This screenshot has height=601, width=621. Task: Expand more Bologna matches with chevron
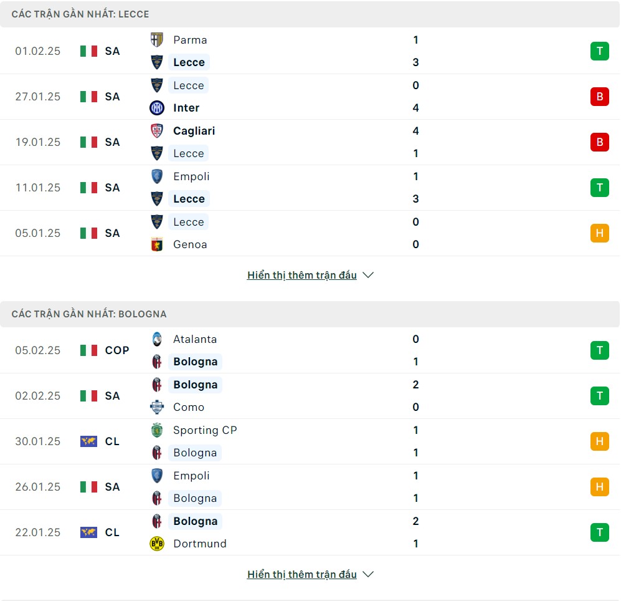[x=368, y=574]
